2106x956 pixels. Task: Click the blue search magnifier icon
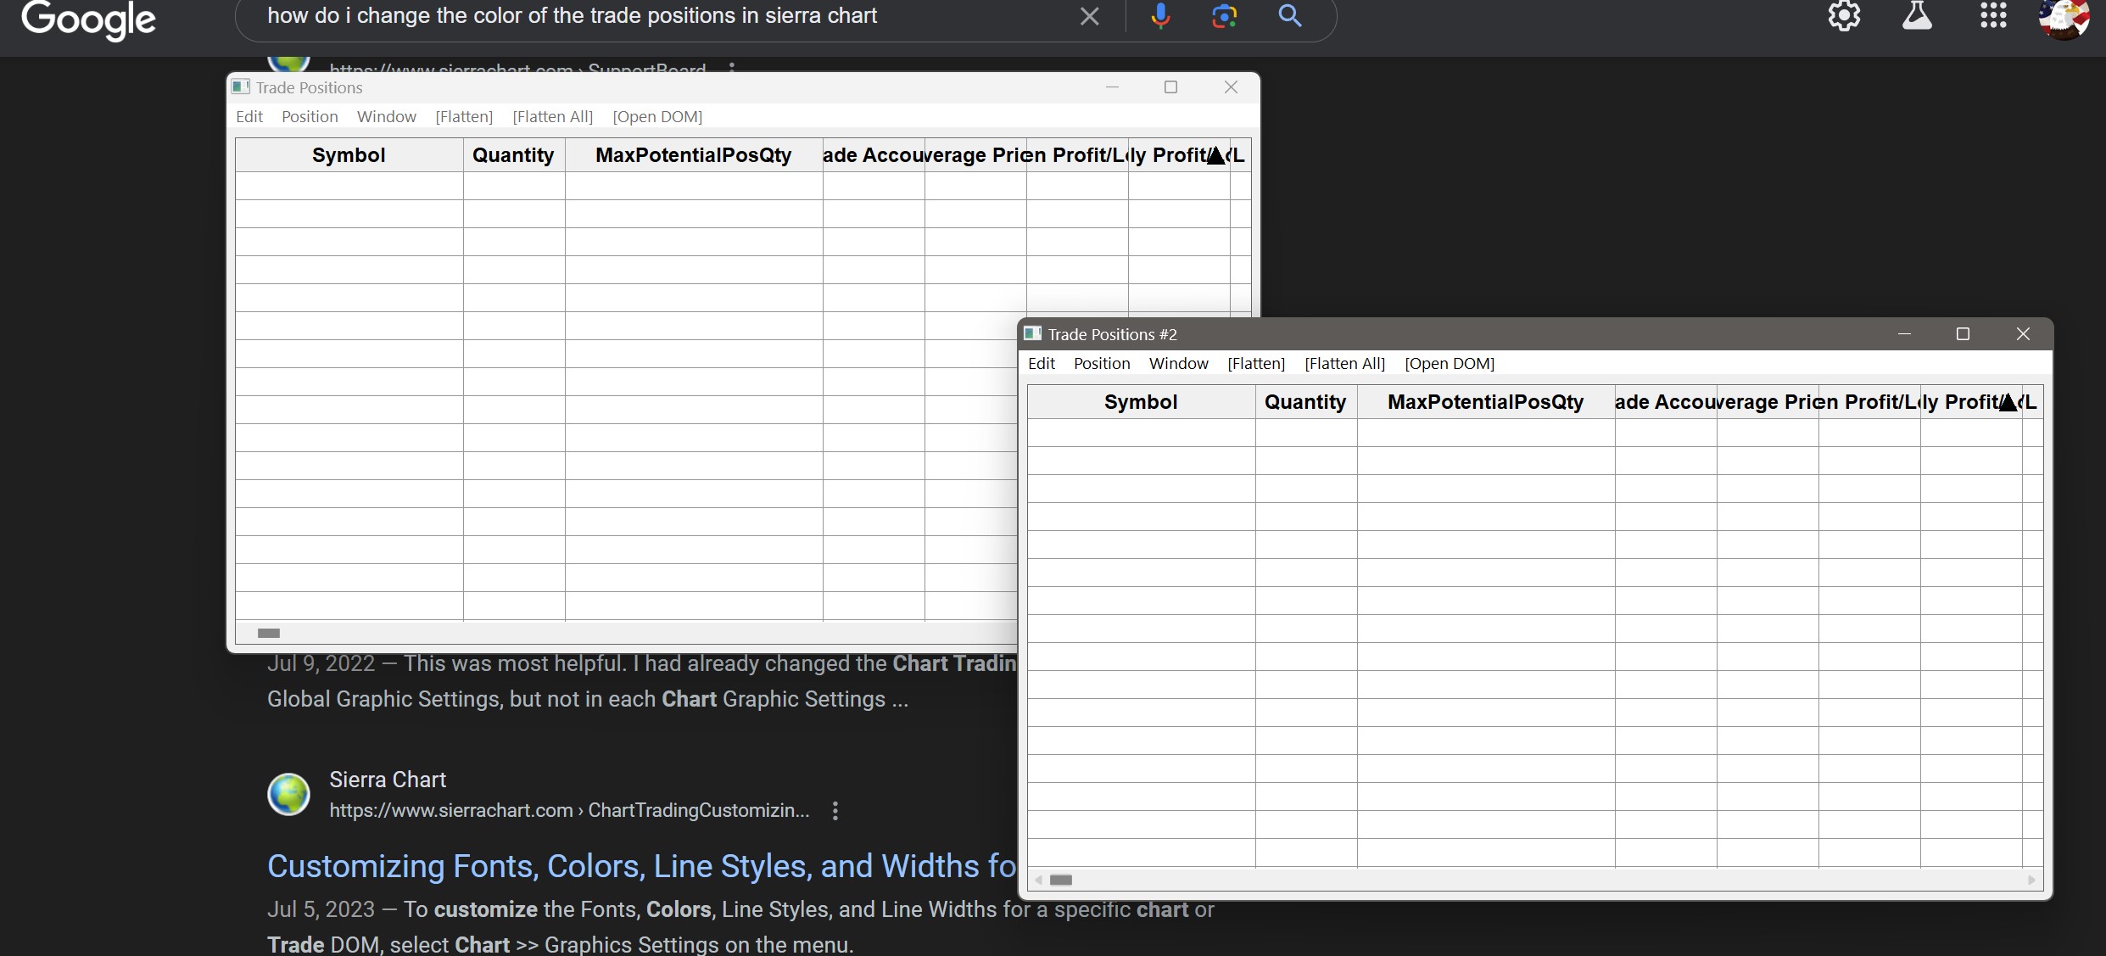click(1289, 16)
